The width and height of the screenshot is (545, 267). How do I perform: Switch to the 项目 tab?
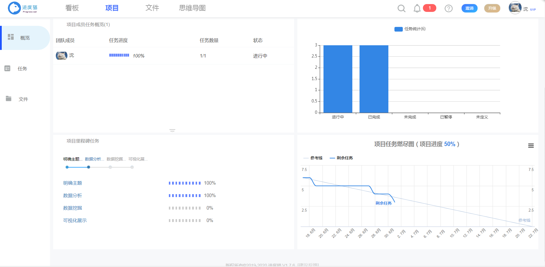112,8
